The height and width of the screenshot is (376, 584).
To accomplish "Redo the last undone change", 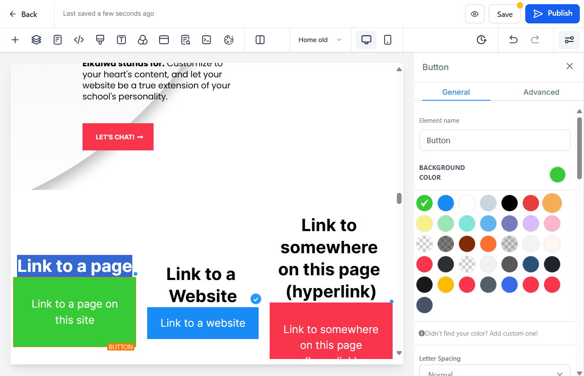I will click(x=535, y=40).
